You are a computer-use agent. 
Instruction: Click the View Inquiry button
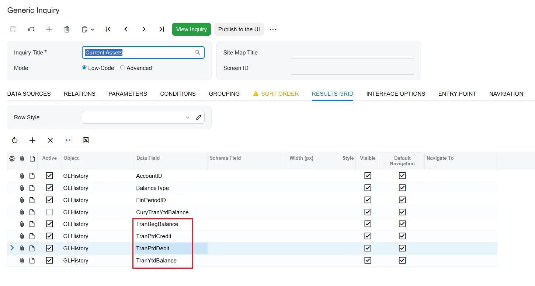[x=191, y=29]
